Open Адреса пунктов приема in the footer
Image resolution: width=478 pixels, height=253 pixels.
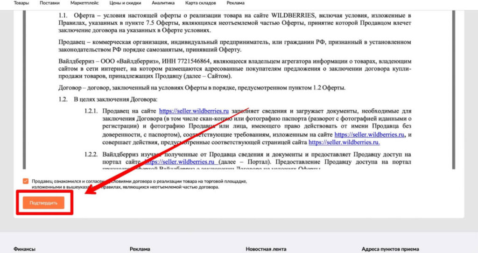pos(390,249)
